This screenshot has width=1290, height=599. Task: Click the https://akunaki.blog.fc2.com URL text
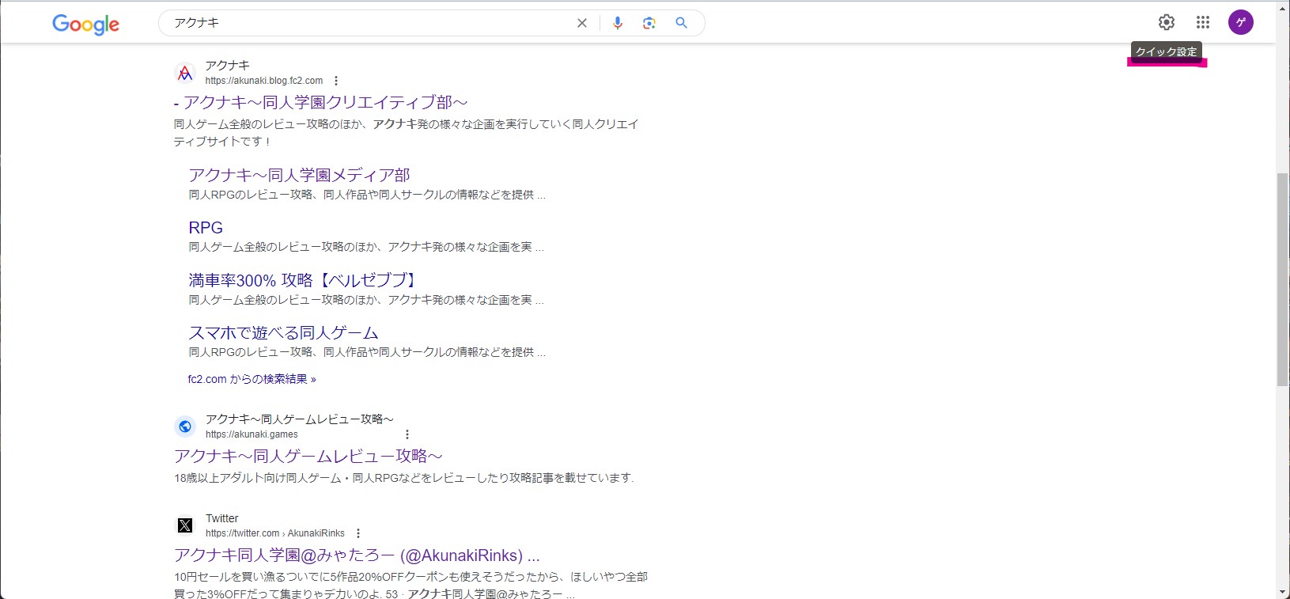(x=264, y=81)
